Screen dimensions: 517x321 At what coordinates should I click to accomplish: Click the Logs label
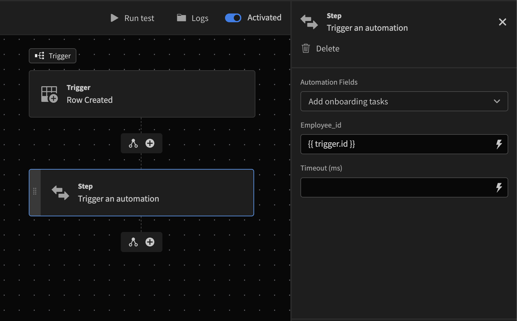tap(200, 18)
